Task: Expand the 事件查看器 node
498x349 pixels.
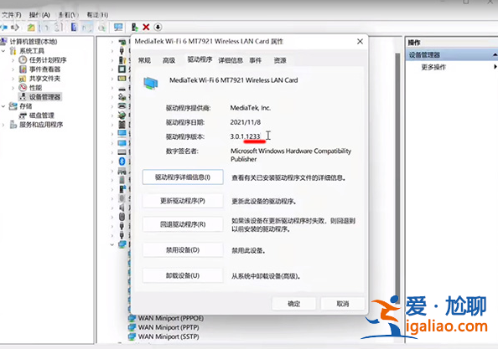Action: (x=13, y=69)
